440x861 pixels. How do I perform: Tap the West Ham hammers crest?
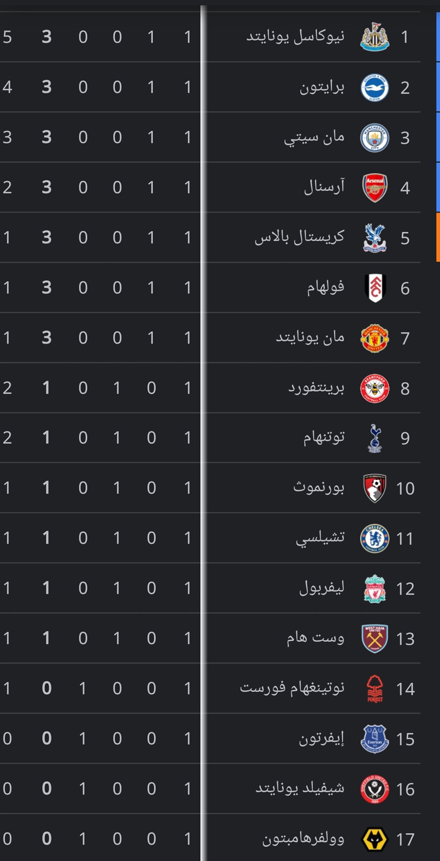(x=374, y=639)
